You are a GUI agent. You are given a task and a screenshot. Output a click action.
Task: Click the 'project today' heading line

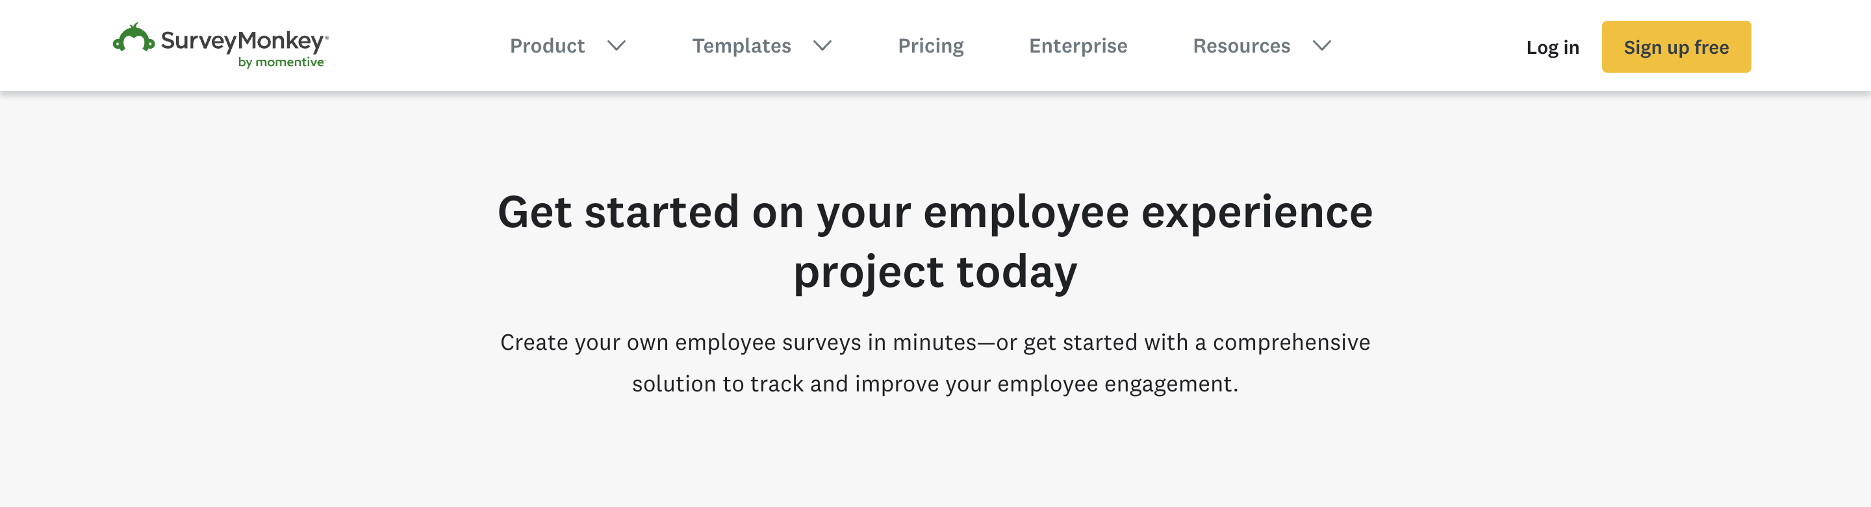click(x=935, y=272)
